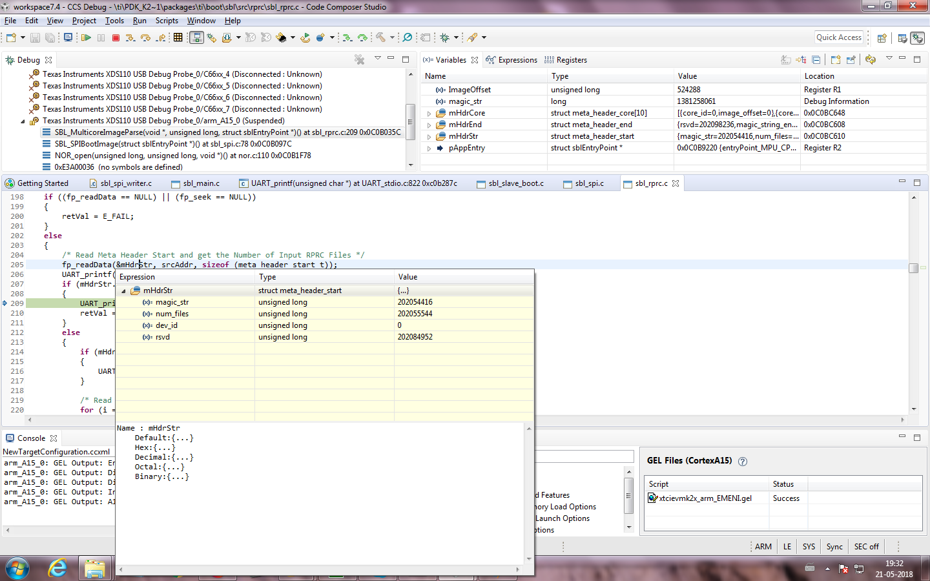This screenshot has height=581, width=930.
Task: Click the Open Perspective icon
Action: pos(882,38)
